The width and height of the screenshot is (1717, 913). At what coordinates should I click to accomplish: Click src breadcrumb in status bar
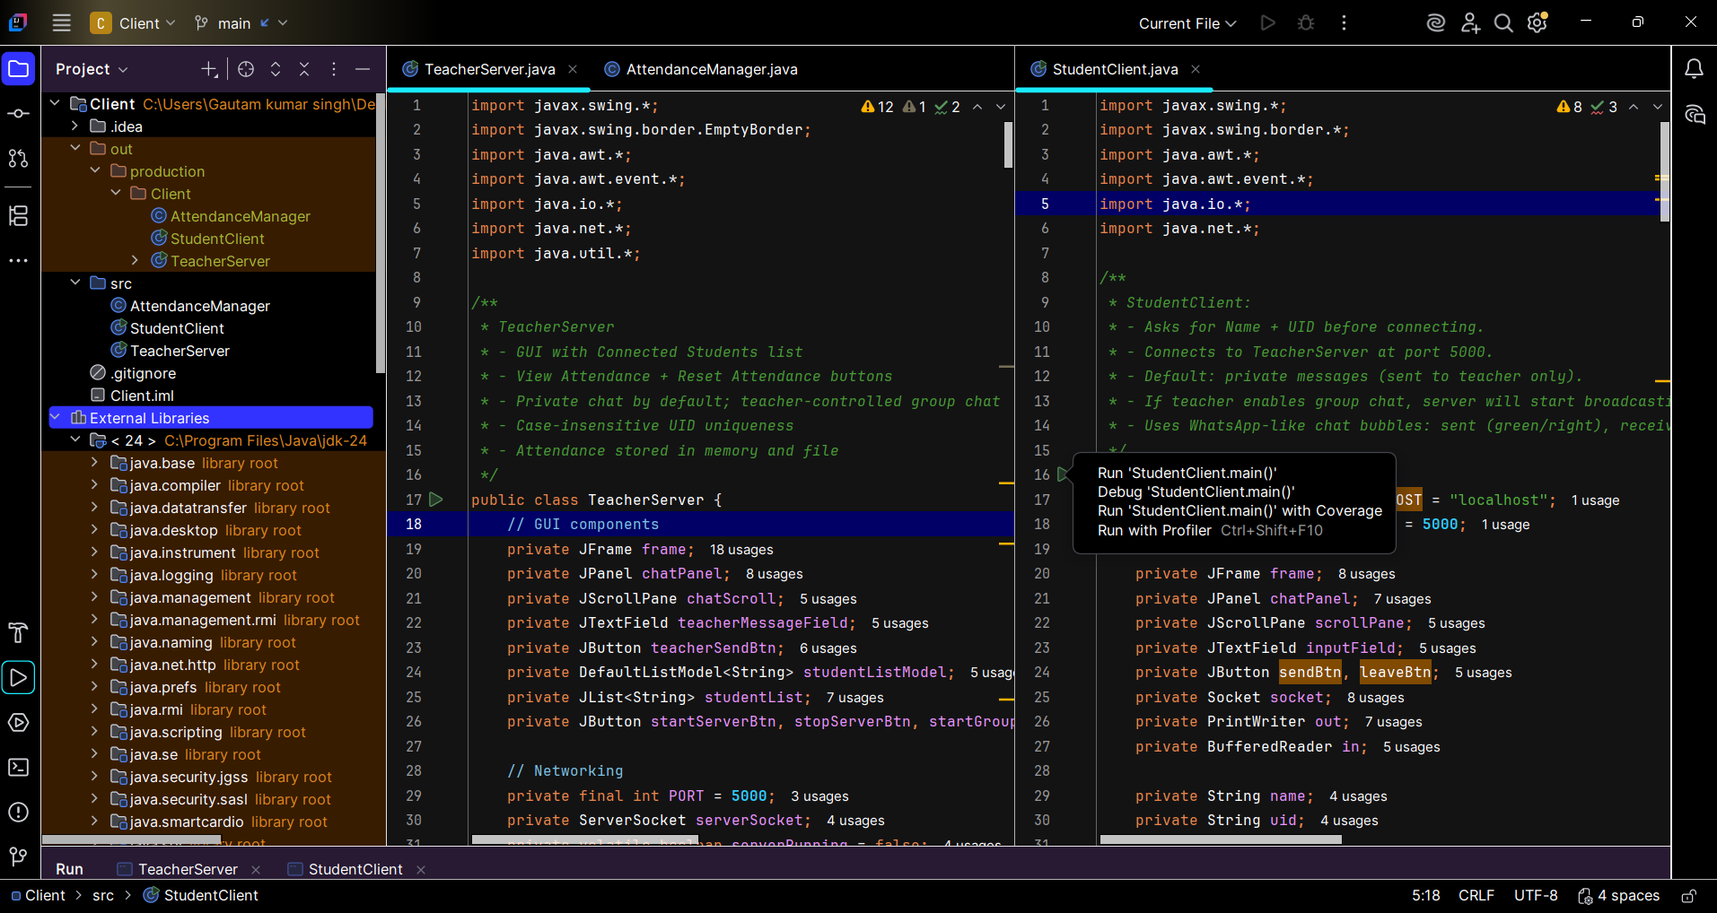(103, 895)
